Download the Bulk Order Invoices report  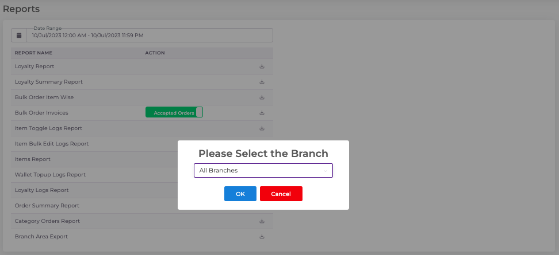pyautogui.click(x=262, y=113)
